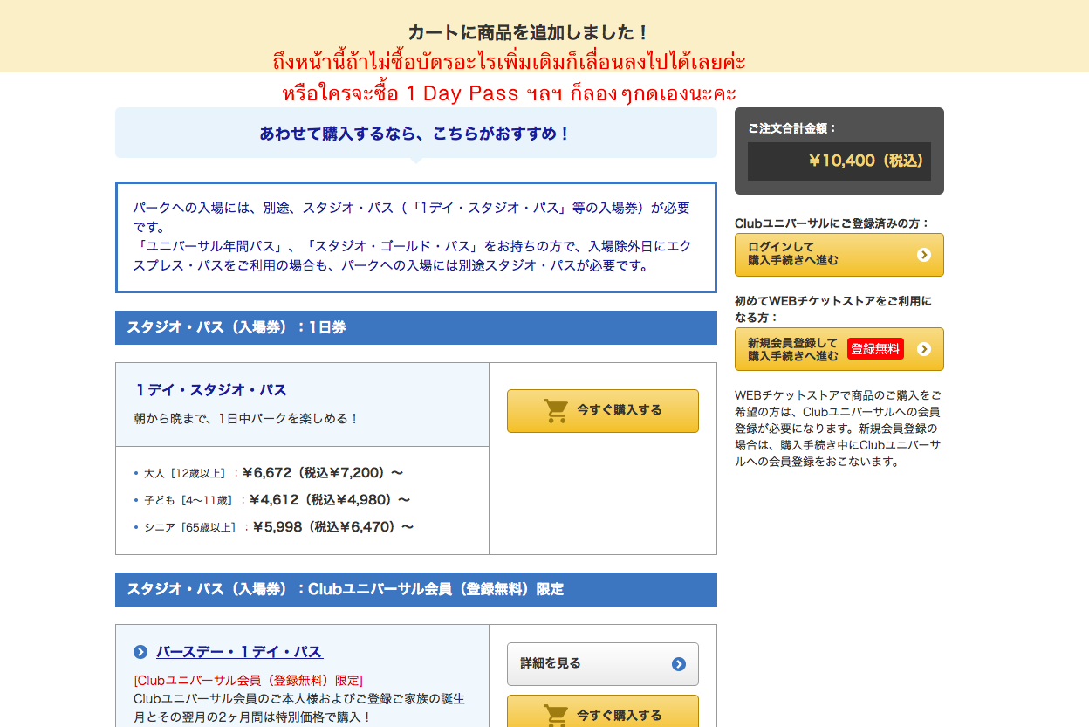This screenshot has width=1089, height=727.
Task: Click the adult price ¥6,672（税込¥7,200）
Action: pyautogui.click(x=323, y=473)
